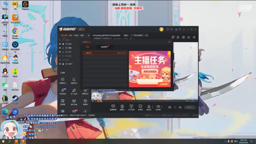
Task: Open settings gear in bottom bar
Action: tap(180, 107)
